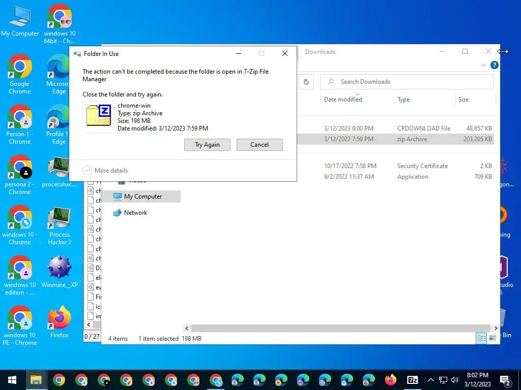Sort by Date modified column

coord(343,99)
